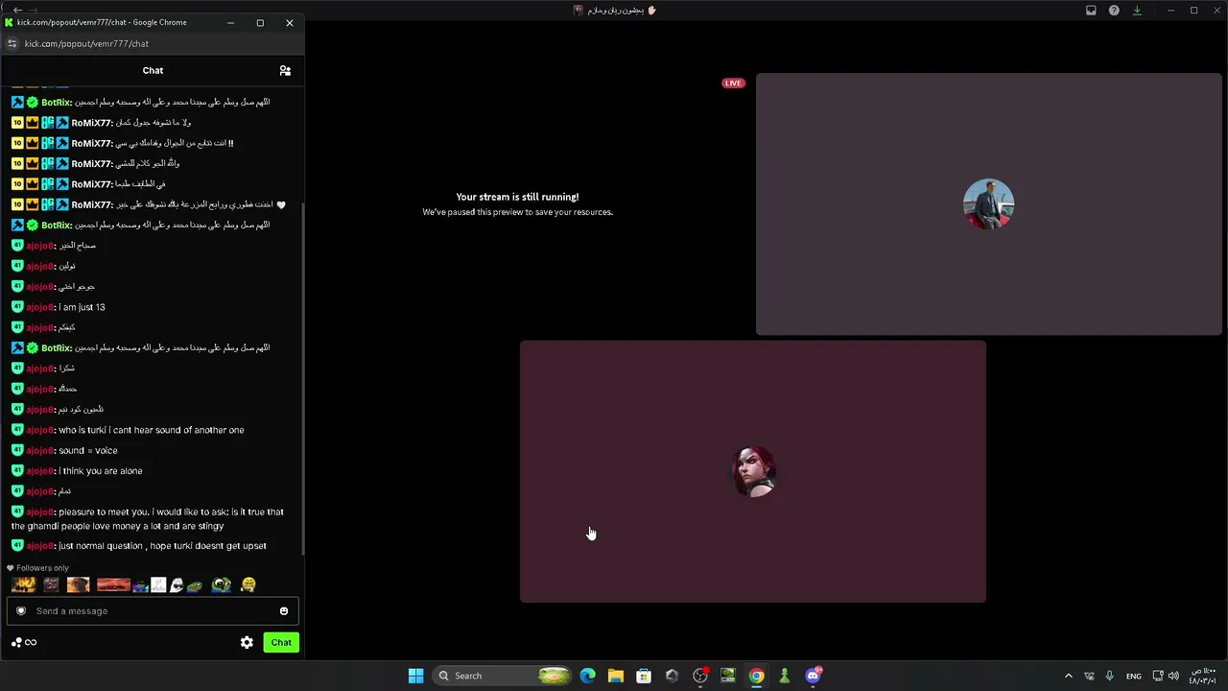Insert the sad Pepe frog emote
The image size is (1228, 691).
(x=196, y=585)
